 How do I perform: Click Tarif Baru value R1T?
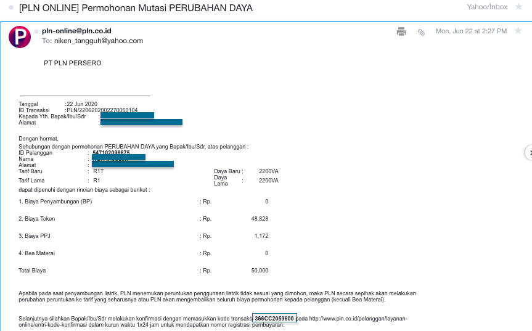[x=99, y=171]
